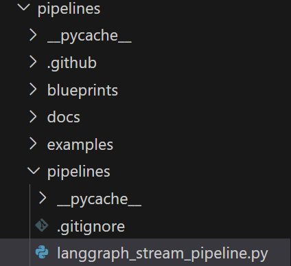Select the root pipelines folder name

(x=69, y=9)
